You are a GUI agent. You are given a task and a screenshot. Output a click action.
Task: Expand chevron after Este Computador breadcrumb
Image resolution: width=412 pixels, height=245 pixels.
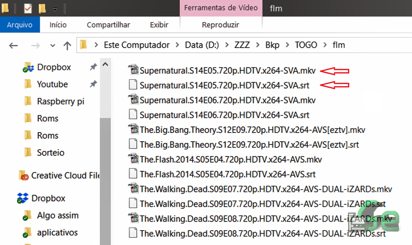click(x=177, y=45)
